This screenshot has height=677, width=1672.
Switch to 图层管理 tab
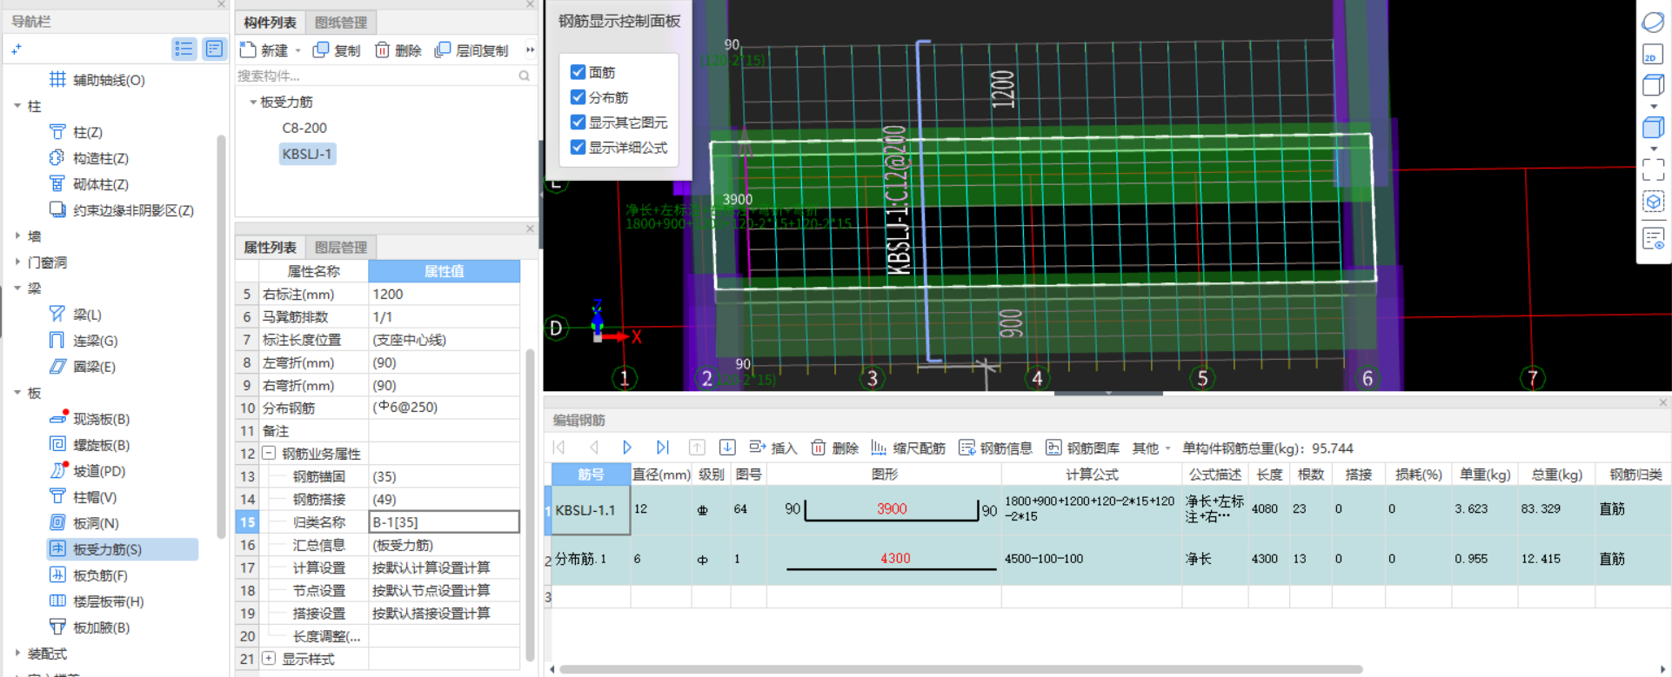(x=340, y=248)
